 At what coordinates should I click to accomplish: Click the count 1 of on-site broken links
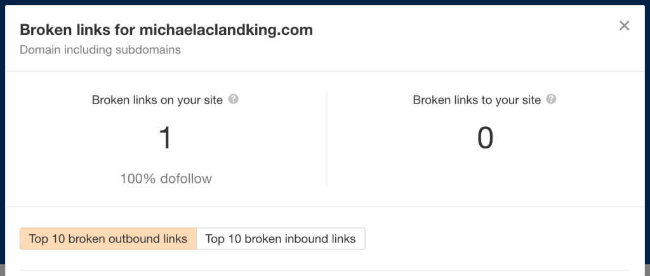166,138
